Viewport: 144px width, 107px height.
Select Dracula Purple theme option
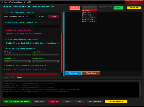click(89, 22)
